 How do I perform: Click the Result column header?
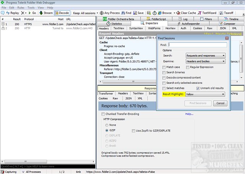17,19
